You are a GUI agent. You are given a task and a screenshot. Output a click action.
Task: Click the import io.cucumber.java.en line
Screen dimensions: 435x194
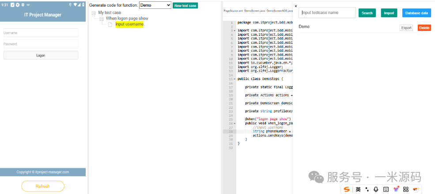265,63
